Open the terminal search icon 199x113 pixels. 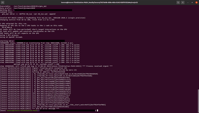click(x=178, y=2)
